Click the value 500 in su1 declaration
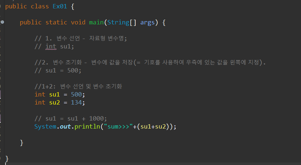301x165 pixels. tap(76, 94)
